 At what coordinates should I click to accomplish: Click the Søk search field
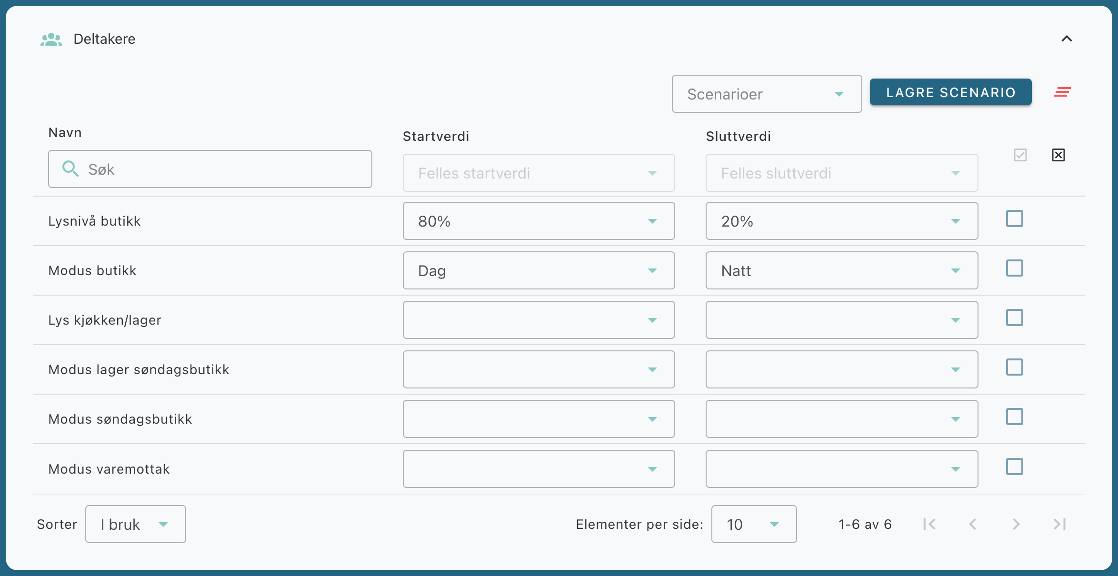point(210,169)
